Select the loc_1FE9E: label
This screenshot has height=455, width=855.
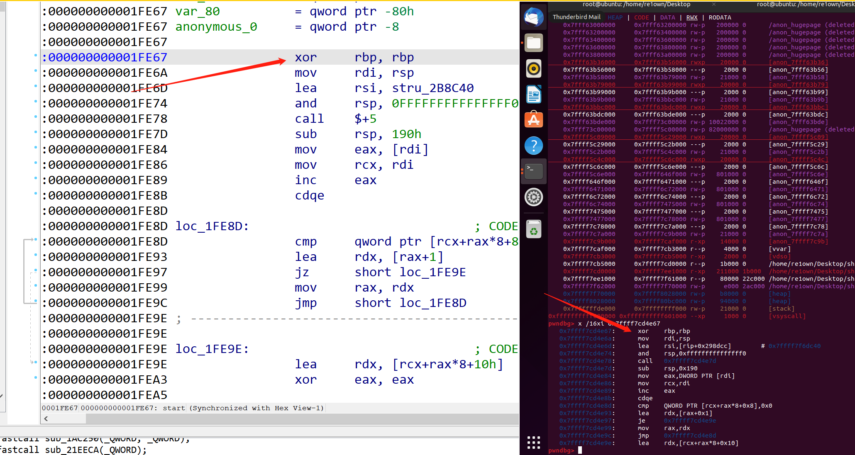(212, 349)
